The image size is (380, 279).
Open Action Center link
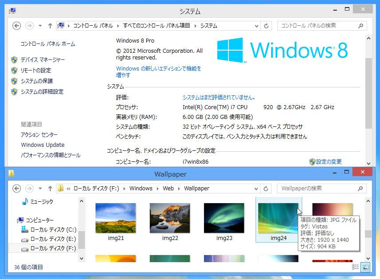tap(39, 135)
